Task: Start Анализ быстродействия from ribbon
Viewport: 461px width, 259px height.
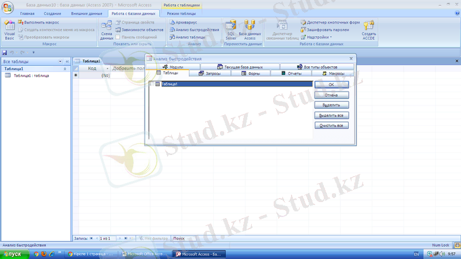Action: 194,30
